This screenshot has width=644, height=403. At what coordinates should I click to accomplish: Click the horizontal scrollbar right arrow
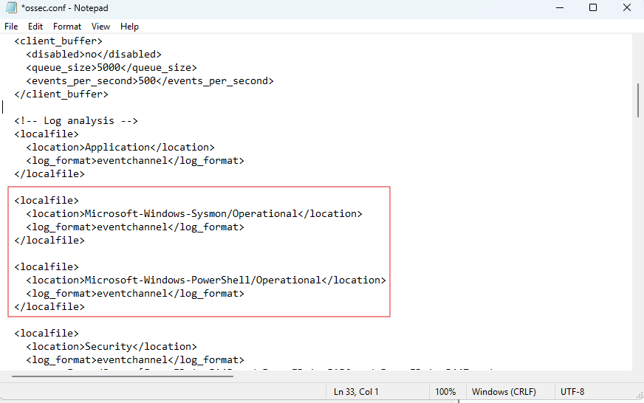click(626, 376)
